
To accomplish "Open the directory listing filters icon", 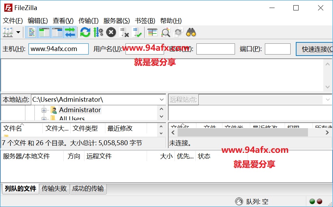I will (x=152, y=33).
